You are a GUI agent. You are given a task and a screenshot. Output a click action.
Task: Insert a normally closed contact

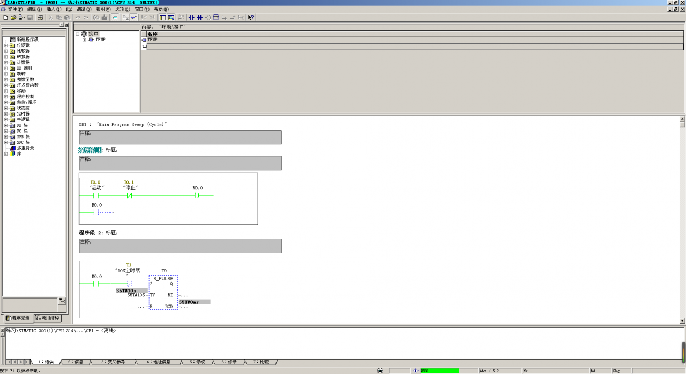point(199,18)
